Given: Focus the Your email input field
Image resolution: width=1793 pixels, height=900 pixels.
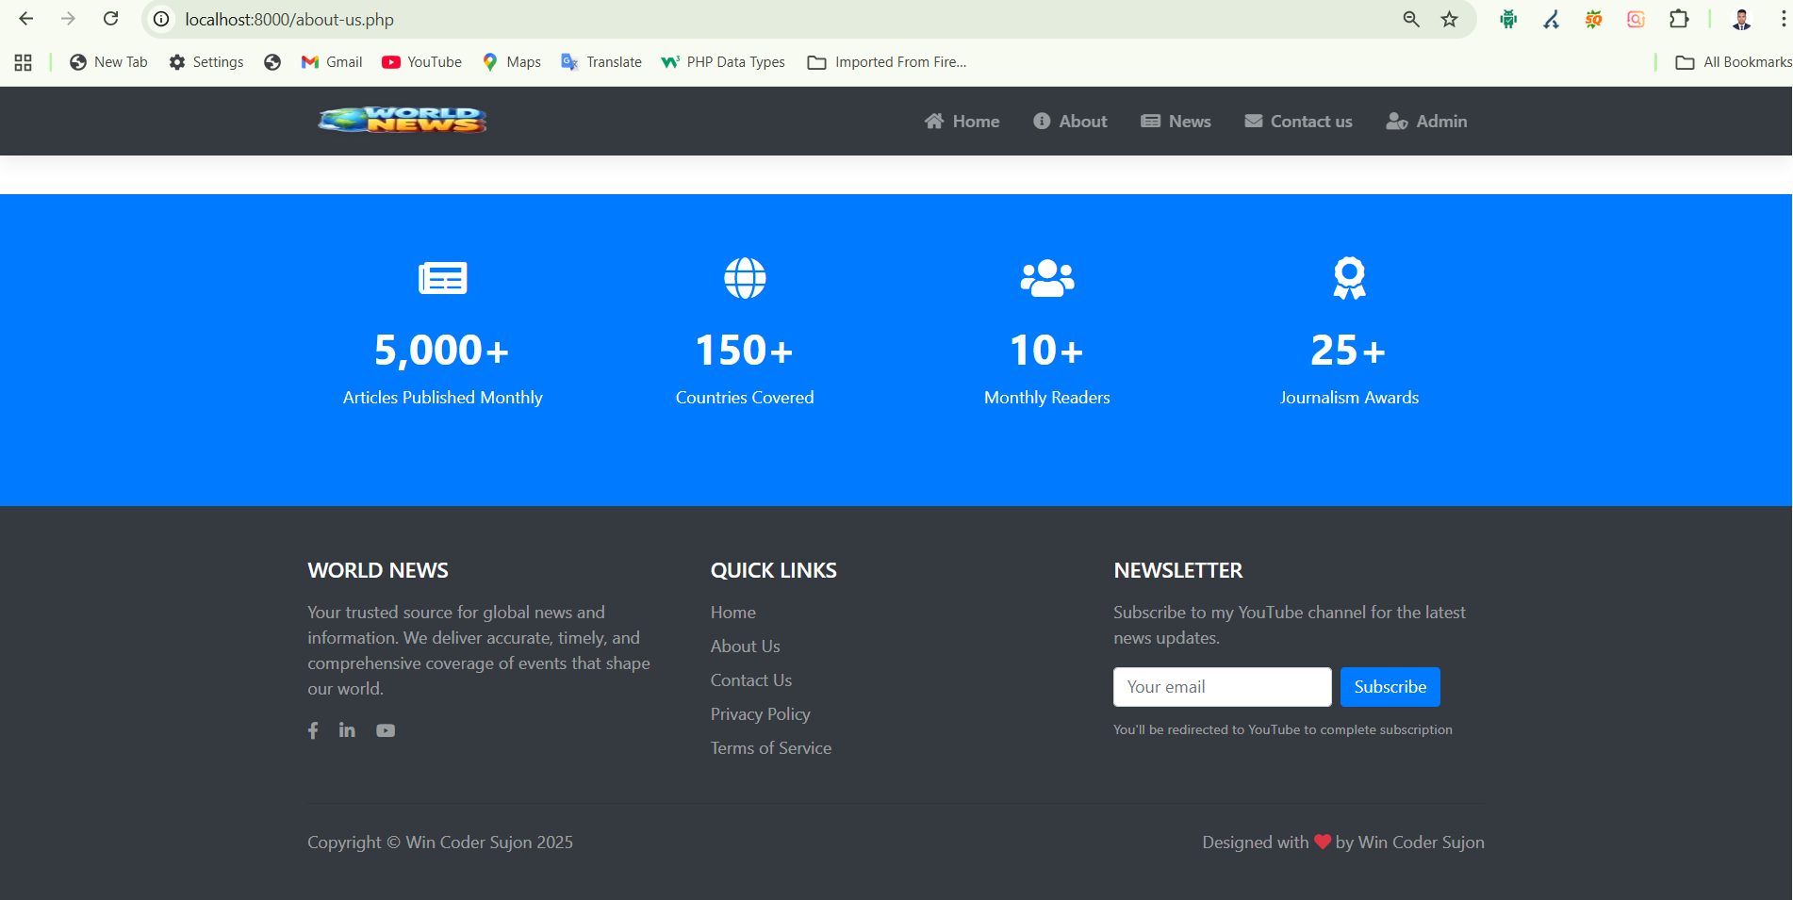Looking at the screenshot, I should pyautogui.click(x=1222, y=687).
